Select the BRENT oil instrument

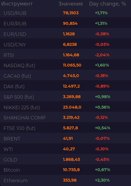(x=66, y=138)
